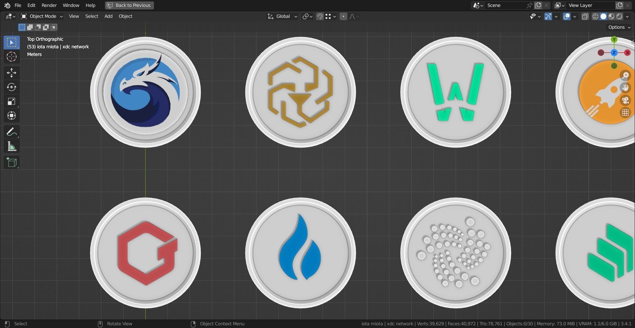Select the red hexagon G coin
This screenshot has width=635, height=328.
pyautogui.click(x=146, y=253)
